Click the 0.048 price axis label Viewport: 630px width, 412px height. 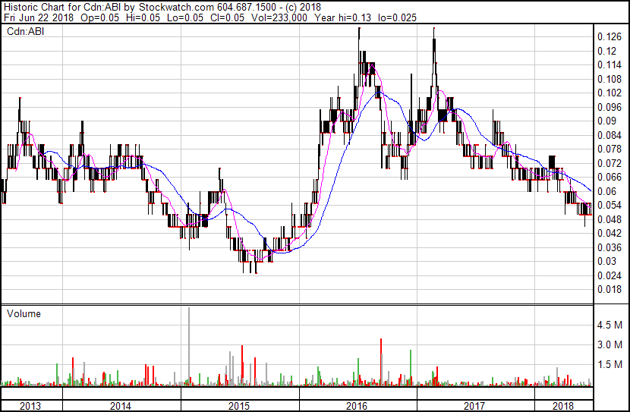coord(609,219)
